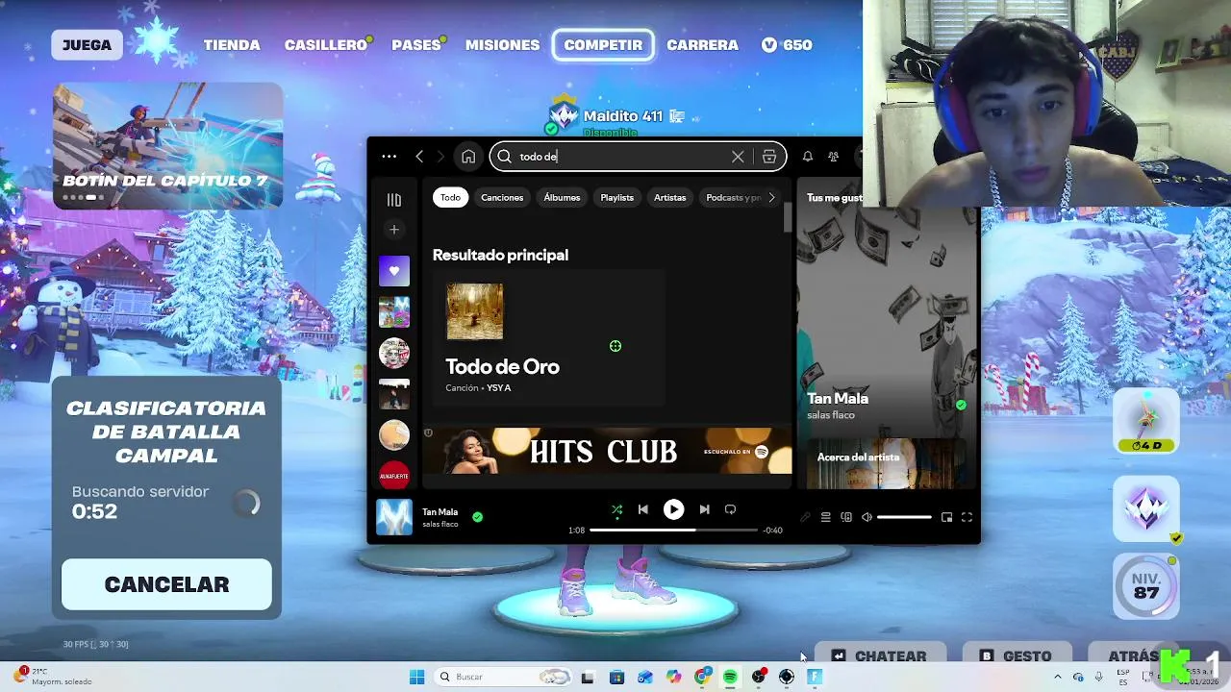
Task: Play the current track
Action: pos(673,509)
